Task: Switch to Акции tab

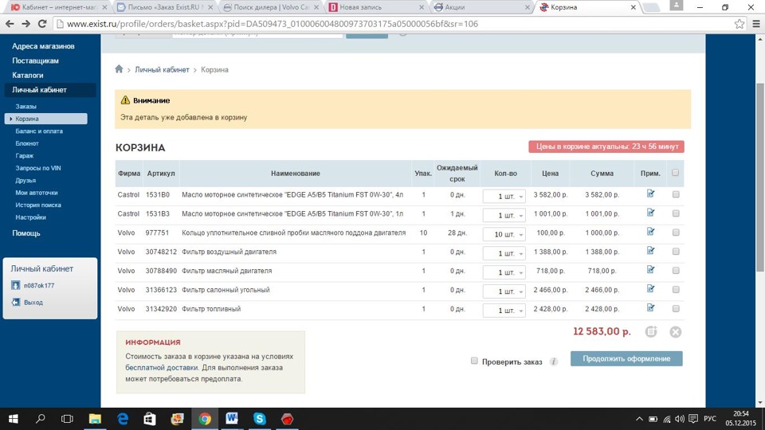Action: (483, 7)
